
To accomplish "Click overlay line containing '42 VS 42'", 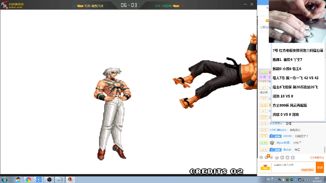I will (x=295, y=78).
